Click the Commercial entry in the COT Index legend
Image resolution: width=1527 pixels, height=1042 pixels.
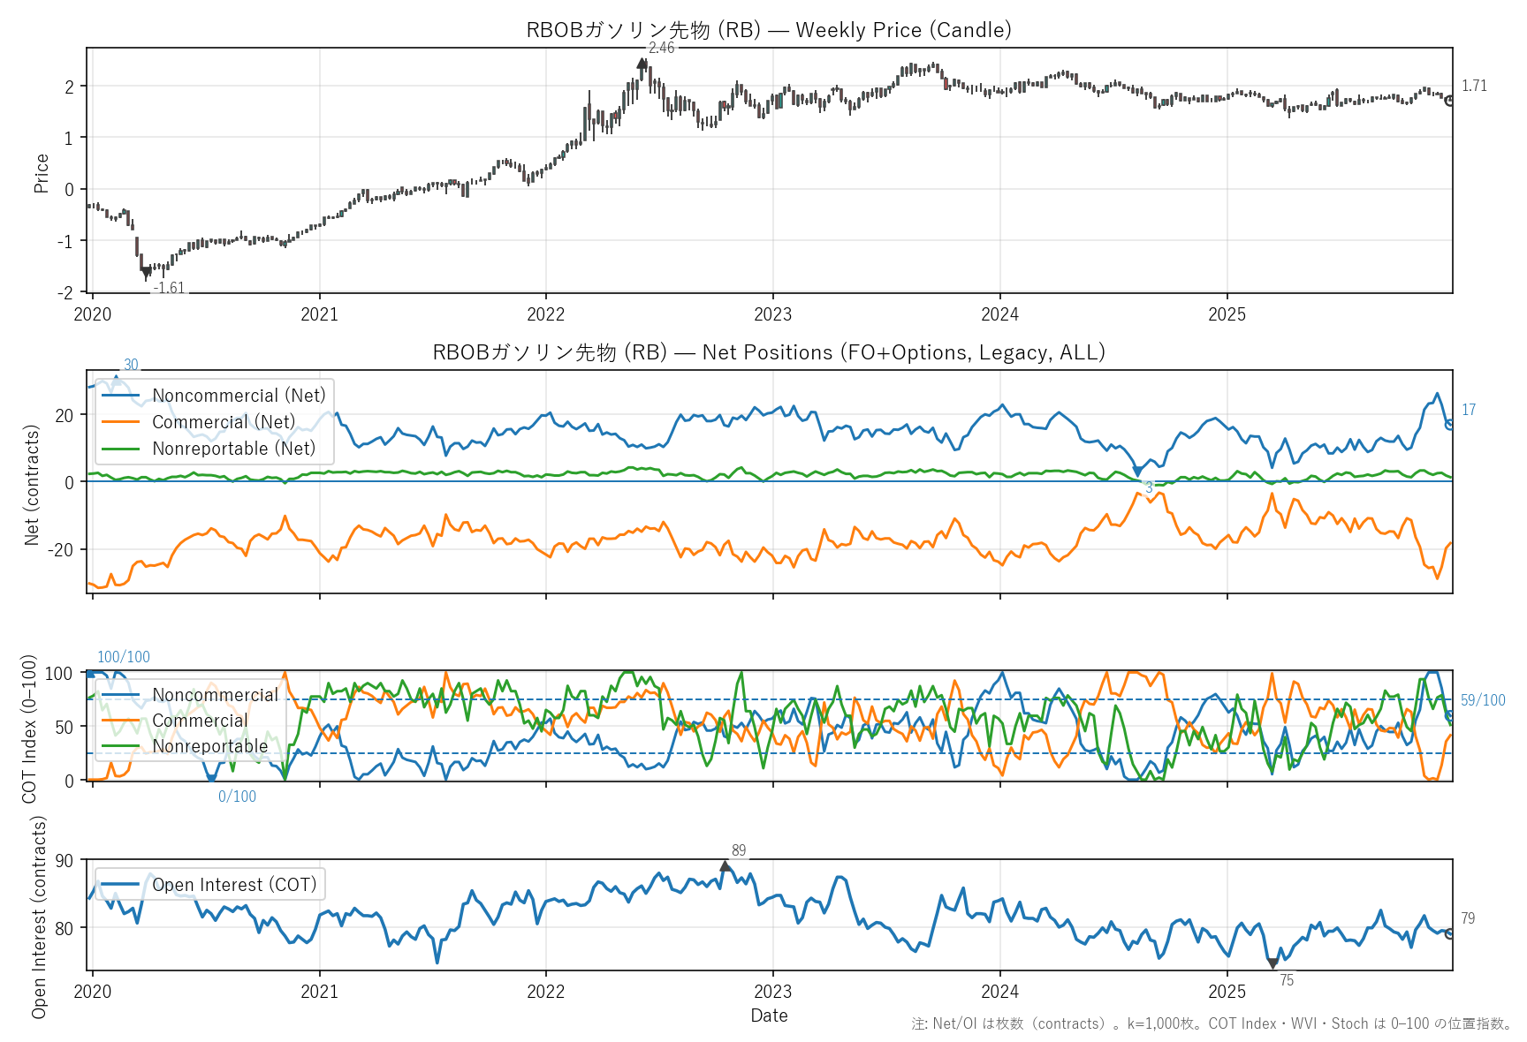click(200, 721)
